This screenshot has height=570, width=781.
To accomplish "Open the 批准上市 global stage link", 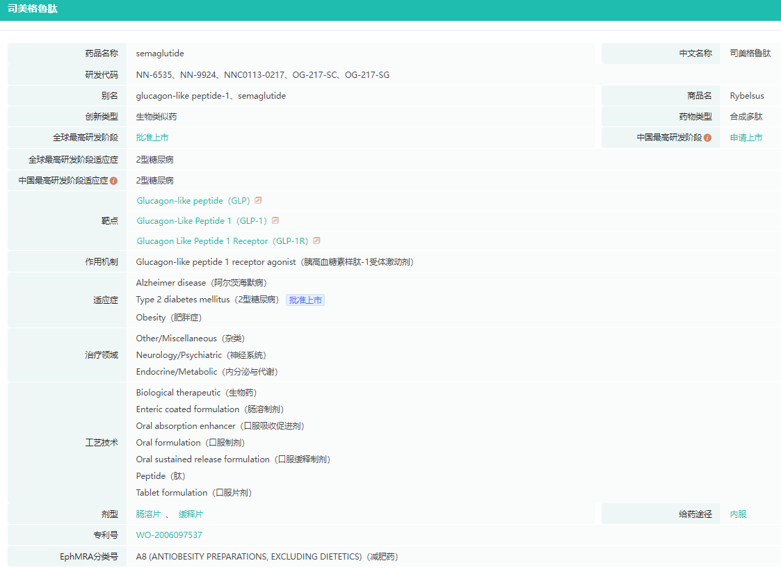I will 152,138.
